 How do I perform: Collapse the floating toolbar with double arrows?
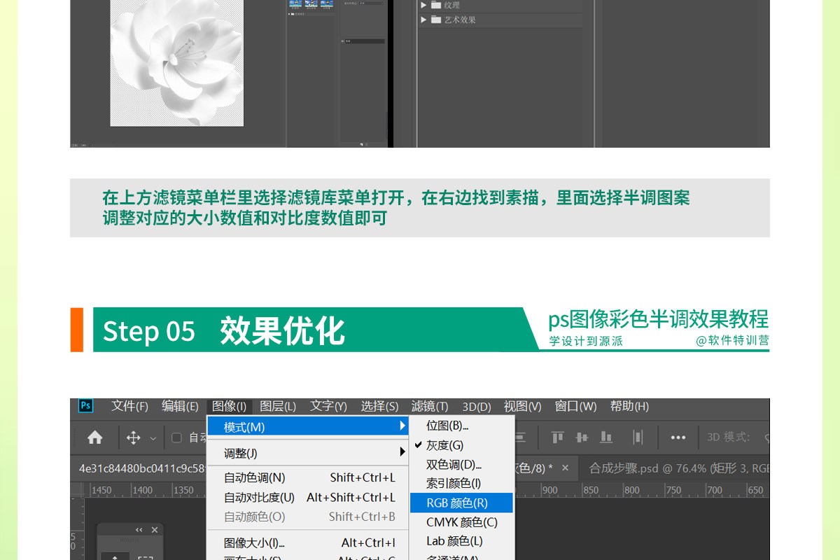(x=139, y=530)
